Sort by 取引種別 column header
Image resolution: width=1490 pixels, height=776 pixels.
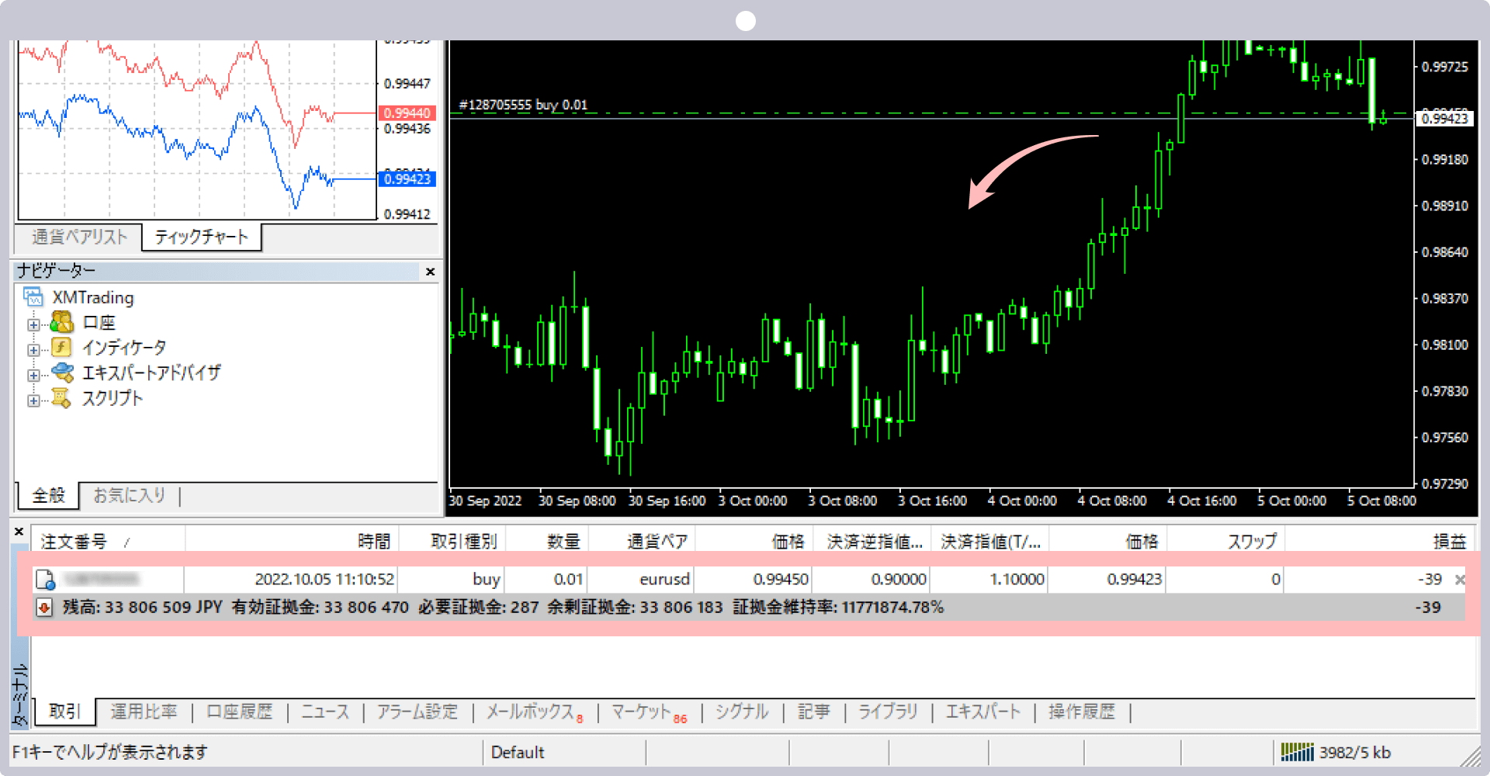point(452,541)
